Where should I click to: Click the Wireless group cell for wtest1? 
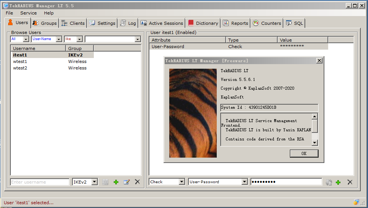(77, 61)
